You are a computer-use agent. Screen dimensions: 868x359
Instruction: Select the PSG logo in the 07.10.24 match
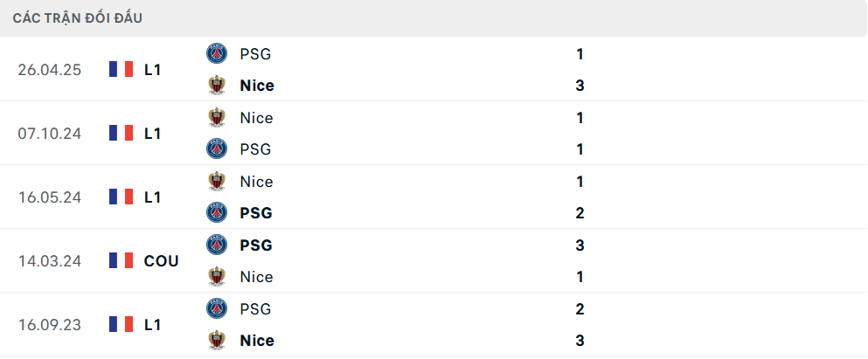216,149
